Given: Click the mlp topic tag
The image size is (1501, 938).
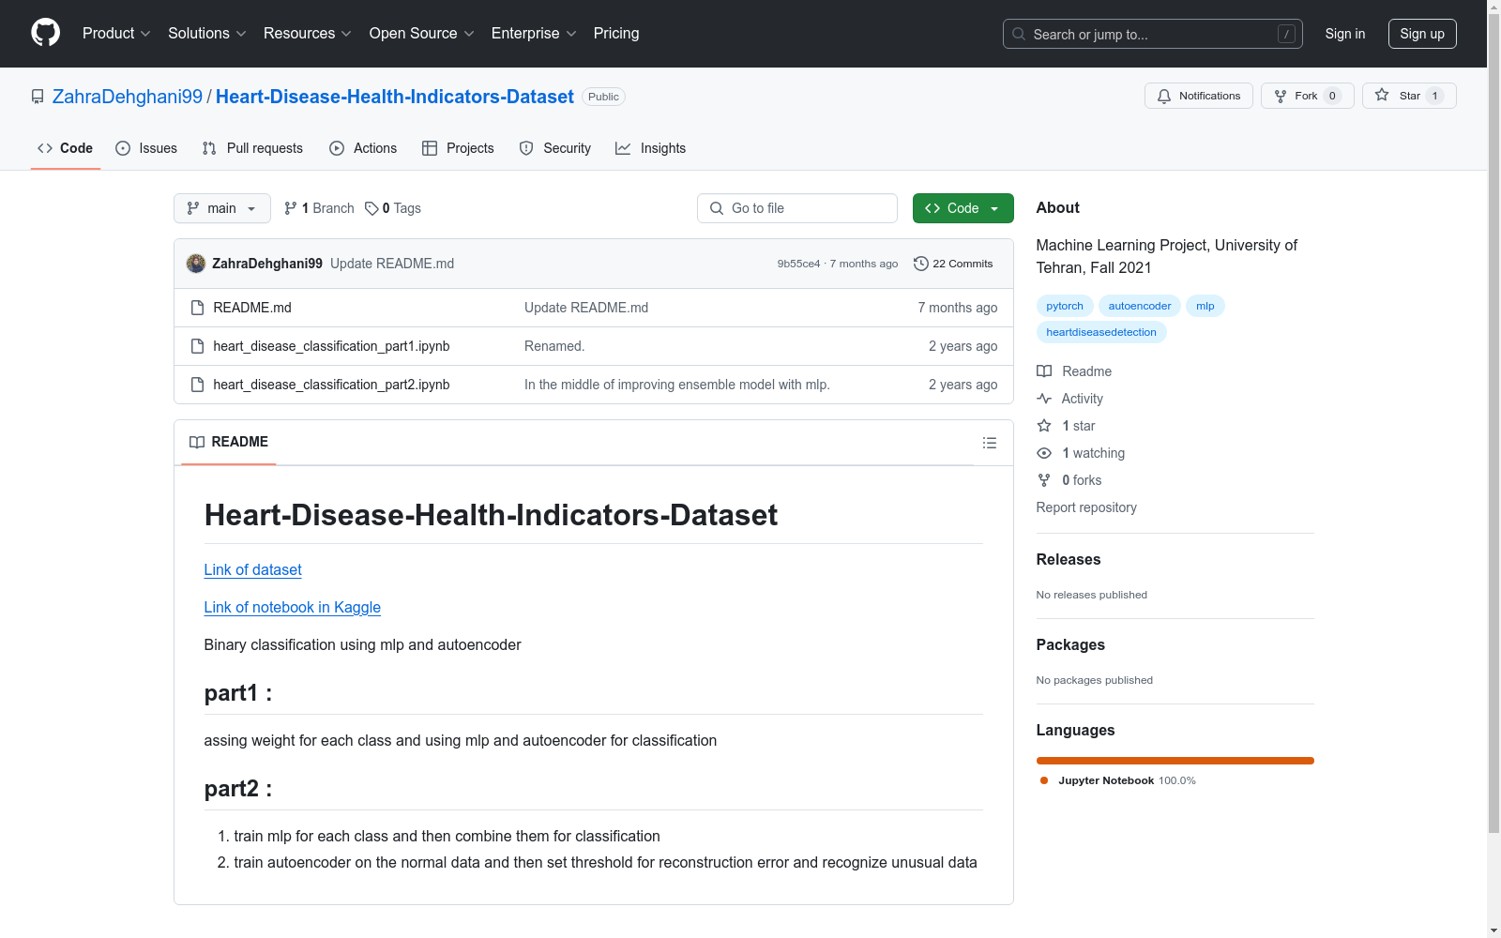Looking at the screenshot, I should pyautogui.click(x=1205, y=306).
